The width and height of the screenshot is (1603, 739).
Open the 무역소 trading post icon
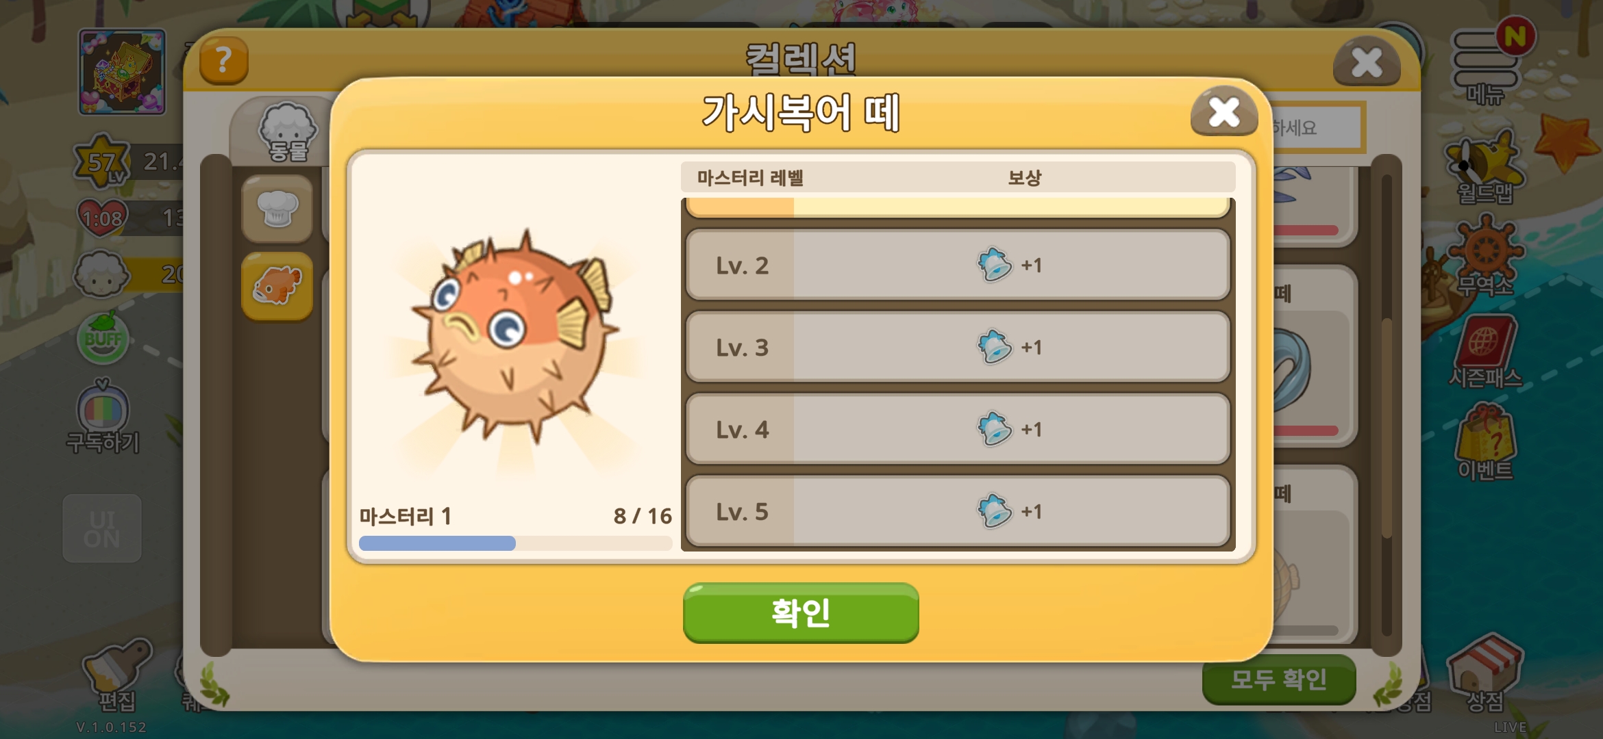tap(1485, 257)
